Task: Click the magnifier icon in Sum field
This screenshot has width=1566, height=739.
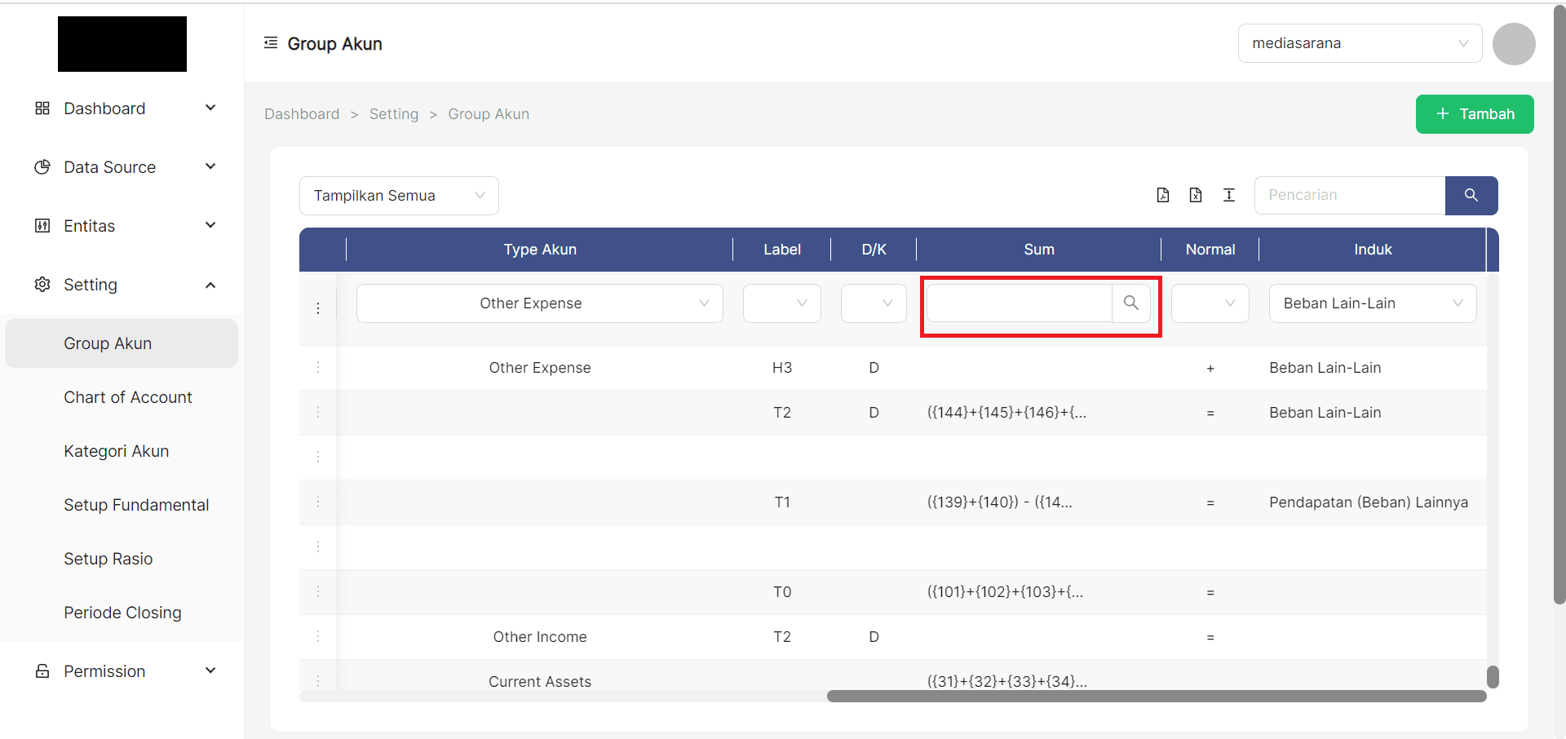Action: point(1131,303)
